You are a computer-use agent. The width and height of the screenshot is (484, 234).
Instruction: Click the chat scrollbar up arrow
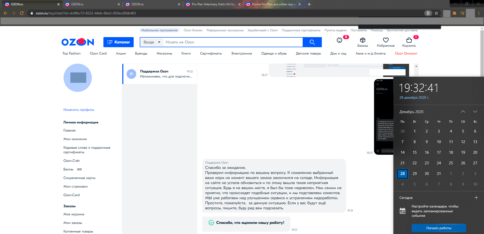point(416,66)
